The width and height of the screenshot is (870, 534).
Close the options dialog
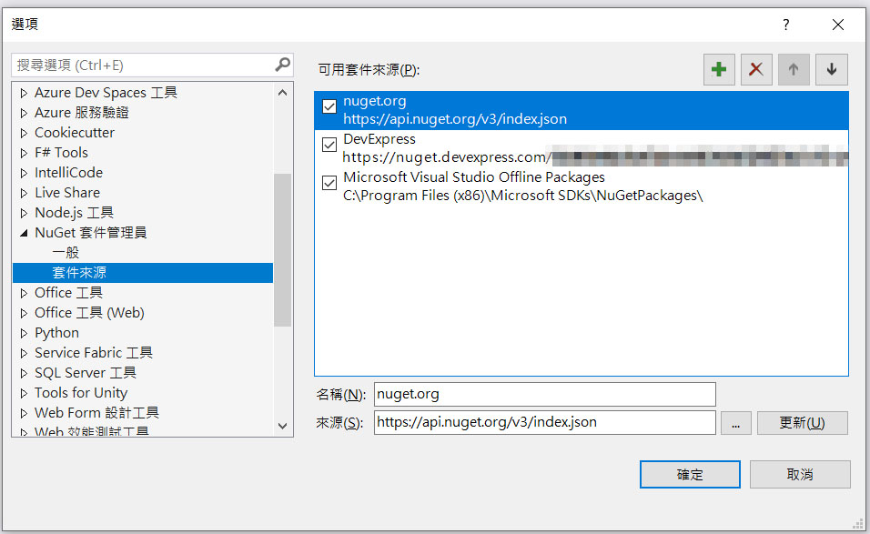838,25
